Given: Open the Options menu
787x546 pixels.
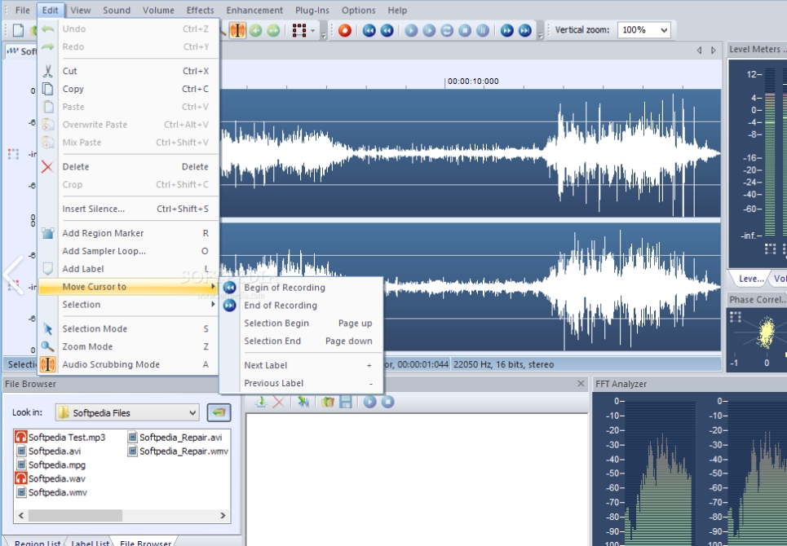Looking at the screenshot, I should tap(358, 10).
